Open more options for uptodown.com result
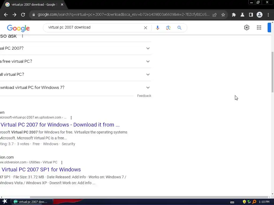 pyautogui.click(x=71, y=118)
